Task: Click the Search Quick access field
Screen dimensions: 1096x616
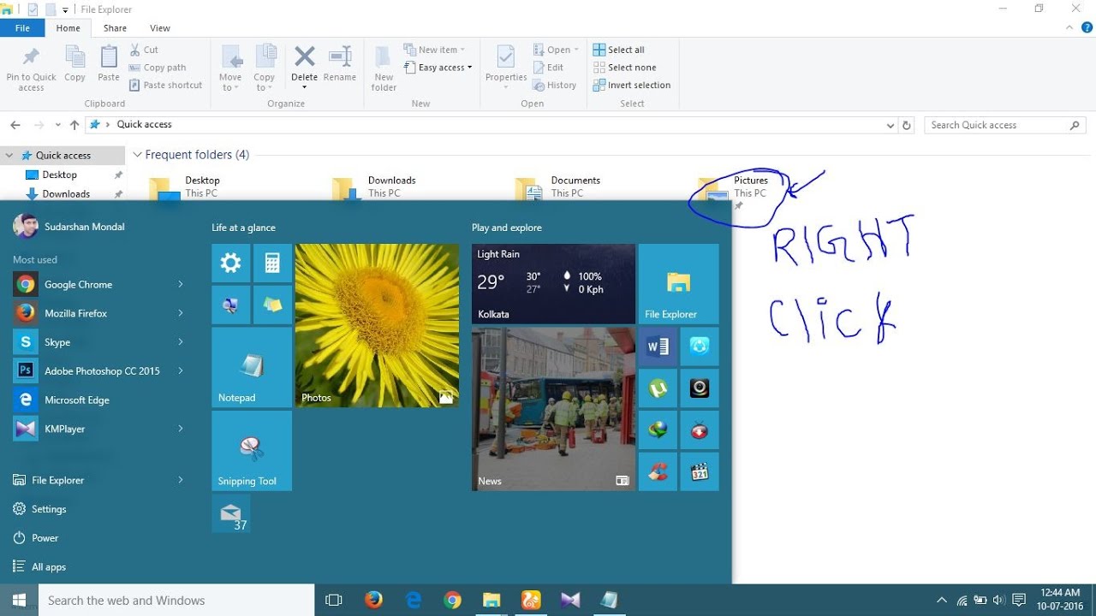Action: click(1004, 125)
